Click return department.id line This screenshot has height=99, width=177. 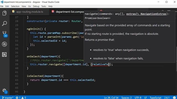click(63, 80)
